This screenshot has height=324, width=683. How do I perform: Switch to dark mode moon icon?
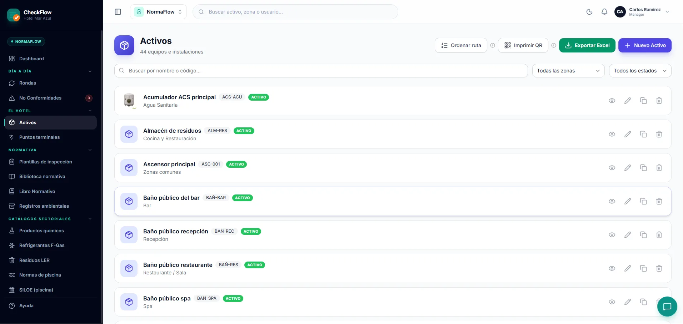[x=589, y=12]
